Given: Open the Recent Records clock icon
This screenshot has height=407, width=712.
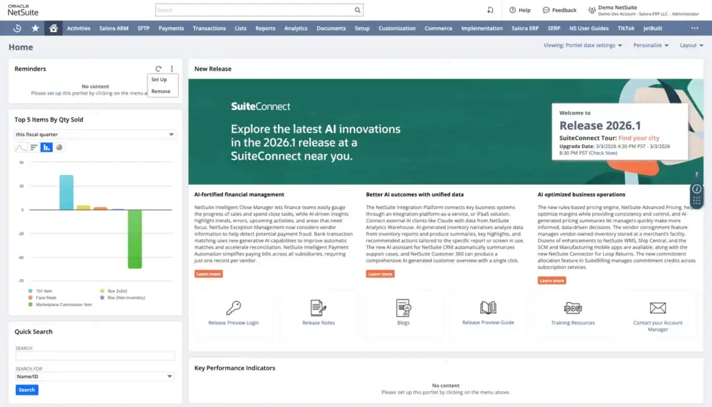Looking at the screenshot, I should [x=17, y=28].
